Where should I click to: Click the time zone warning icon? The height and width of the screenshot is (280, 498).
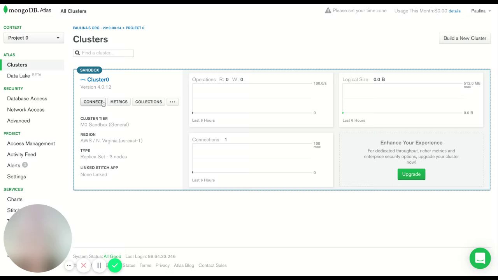click(328, 10)
